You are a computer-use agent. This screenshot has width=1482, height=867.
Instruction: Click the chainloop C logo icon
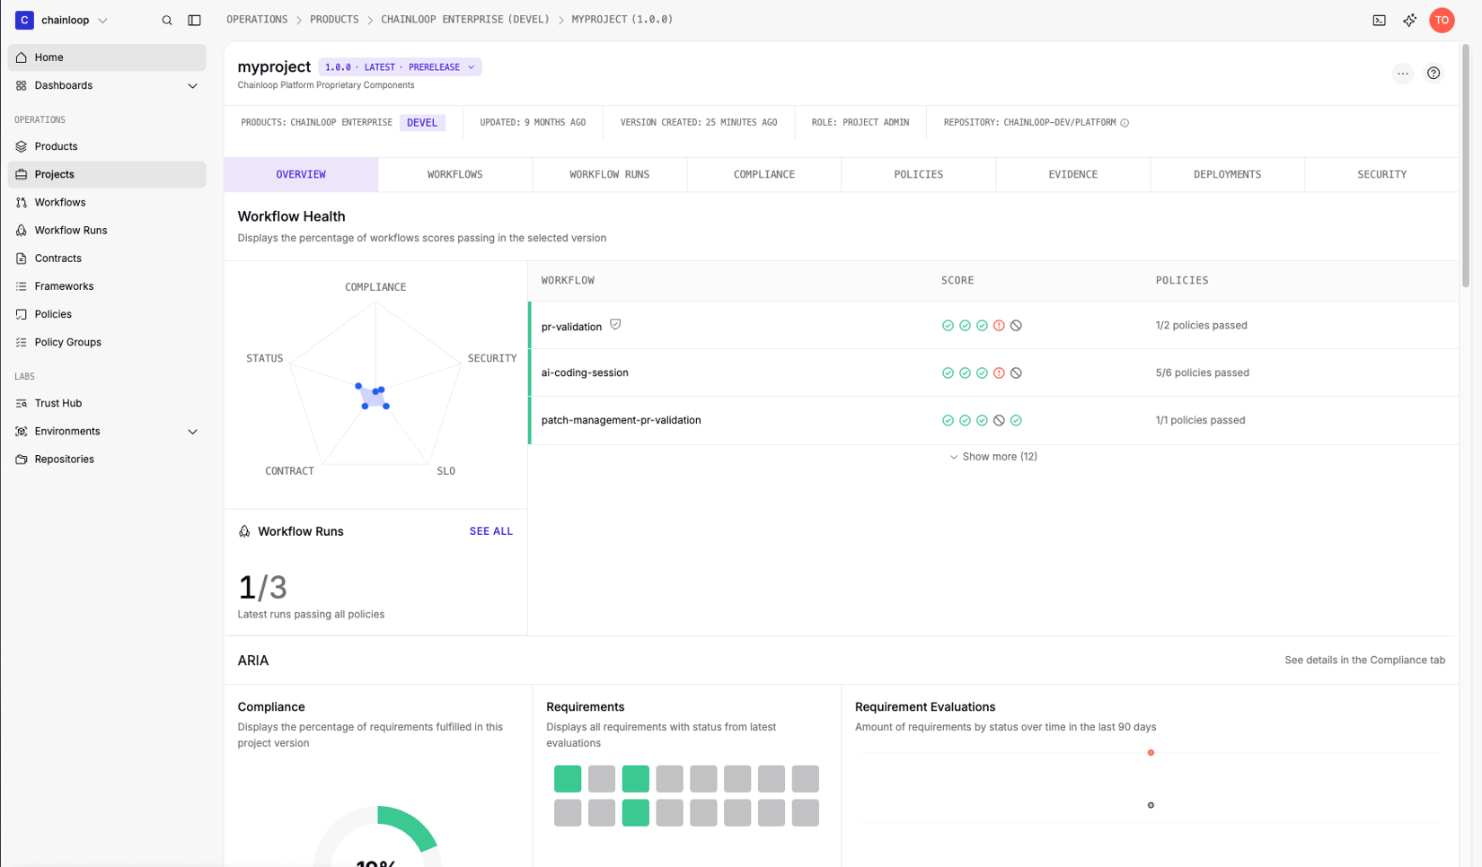(x=24, y=20)
